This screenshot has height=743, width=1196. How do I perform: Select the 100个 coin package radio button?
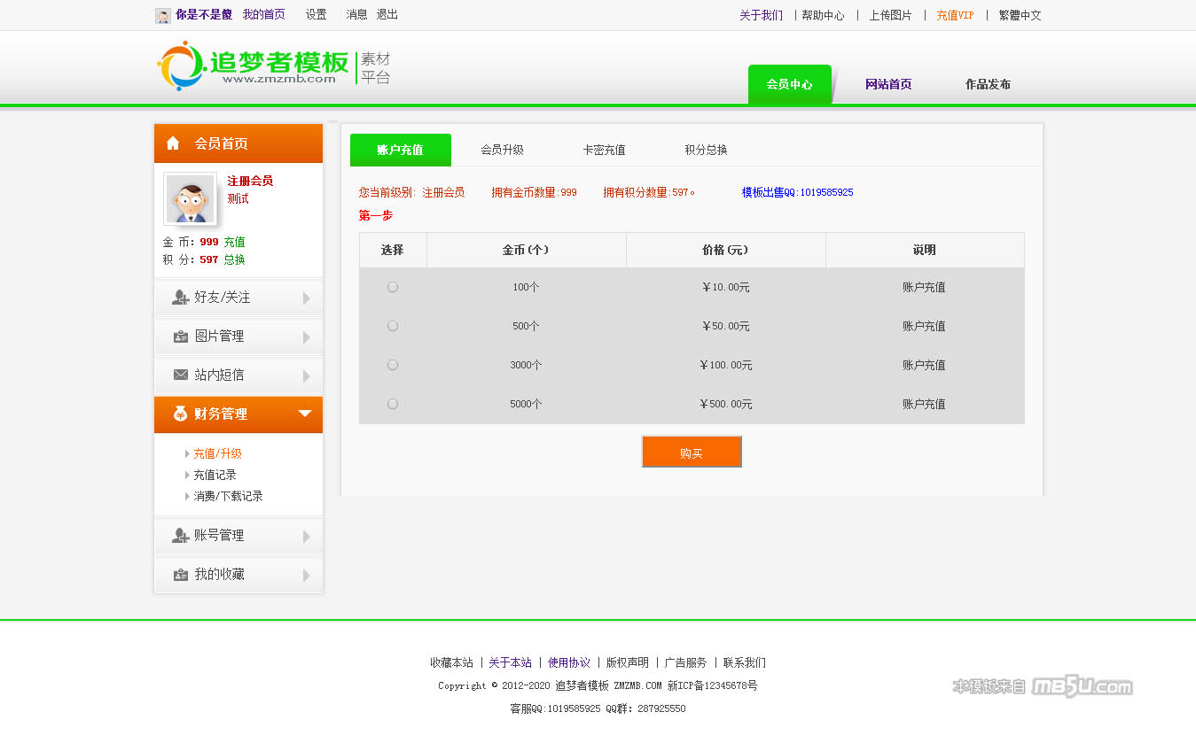(393, 287)
